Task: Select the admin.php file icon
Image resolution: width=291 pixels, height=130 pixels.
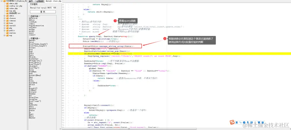Action: [x=8, y=3]
